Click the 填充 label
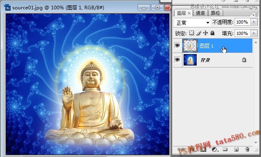Image resolution: width=261 pixels, height=157 pixels. click(x=228, y=33)
